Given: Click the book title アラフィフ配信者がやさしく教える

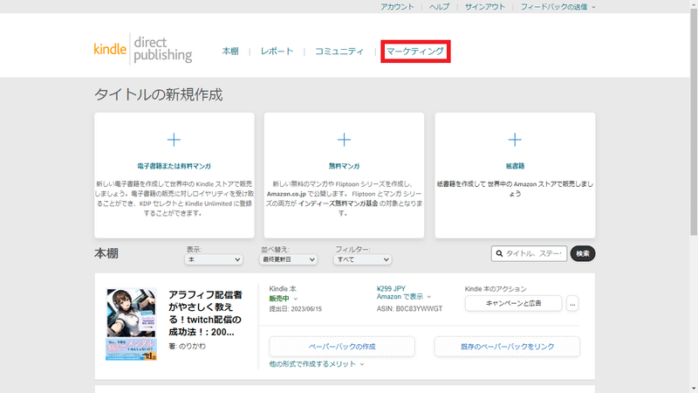Looking at the screenshot, I should point(206,314).
